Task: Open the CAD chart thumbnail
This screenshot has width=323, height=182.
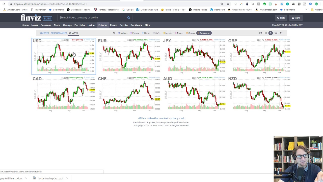Action: pos(64,94)
